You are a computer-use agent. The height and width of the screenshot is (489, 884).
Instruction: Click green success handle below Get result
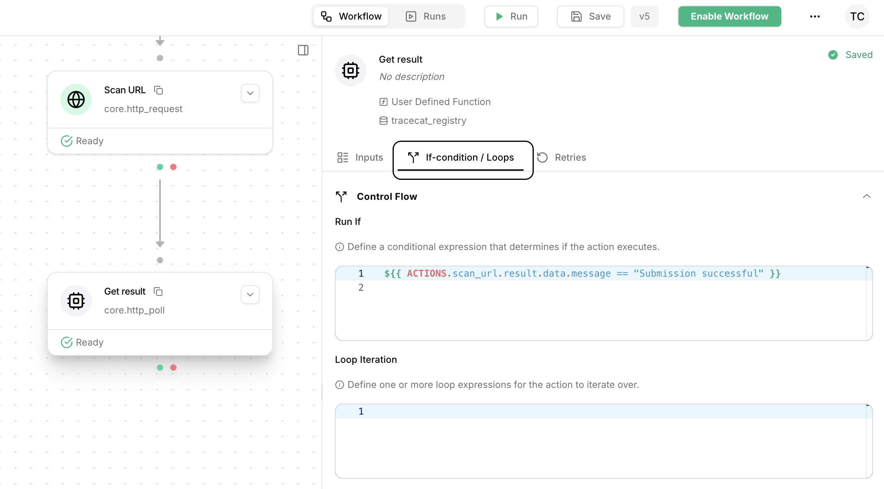point(160,368)
